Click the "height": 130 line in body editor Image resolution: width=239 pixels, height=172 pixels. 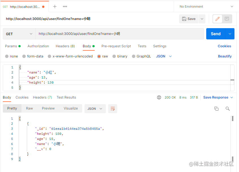pos(40,82)
